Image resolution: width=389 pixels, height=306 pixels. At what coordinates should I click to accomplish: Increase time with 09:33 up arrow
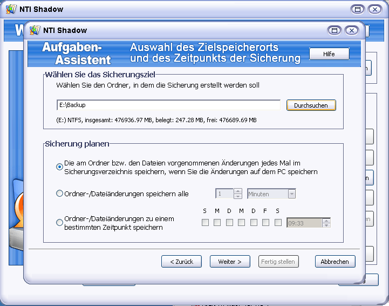tap(326, 221)
